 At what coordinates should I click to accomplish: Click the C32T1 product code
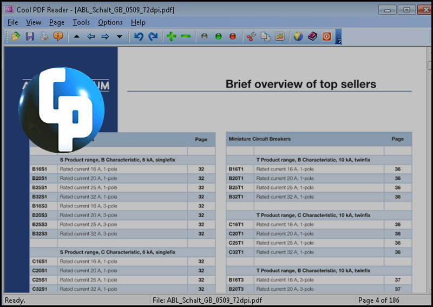[x=236, y=252]
